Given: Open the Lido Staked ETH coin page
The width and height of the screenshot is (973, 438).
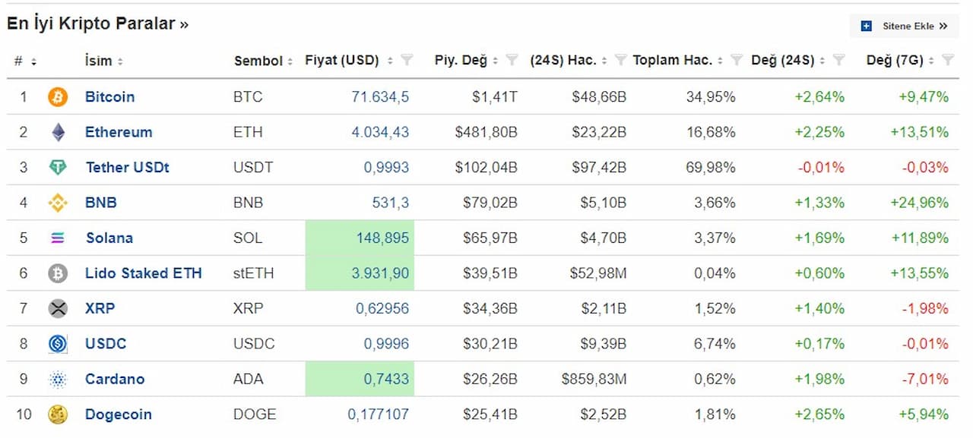Looking at the screenshot, I should (x=143, y=273).
